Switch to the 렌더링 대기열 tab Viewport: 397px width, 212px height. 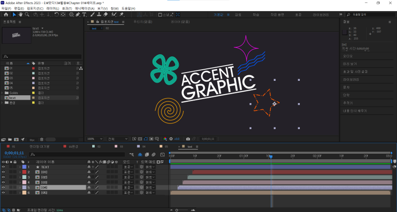40,146
